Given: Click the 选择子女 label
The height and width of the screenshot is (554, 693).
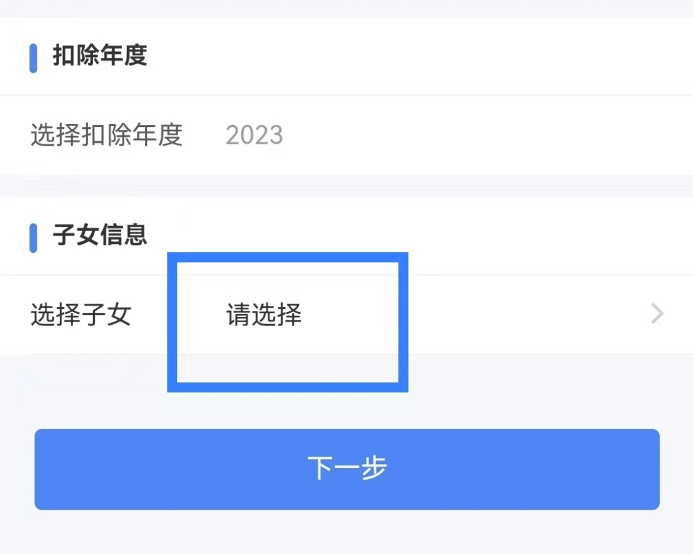Looking at the screenshot, I should [x=81, y=315].
